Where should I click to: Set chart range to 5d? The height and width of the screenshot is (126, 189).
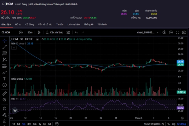(19, 124)
